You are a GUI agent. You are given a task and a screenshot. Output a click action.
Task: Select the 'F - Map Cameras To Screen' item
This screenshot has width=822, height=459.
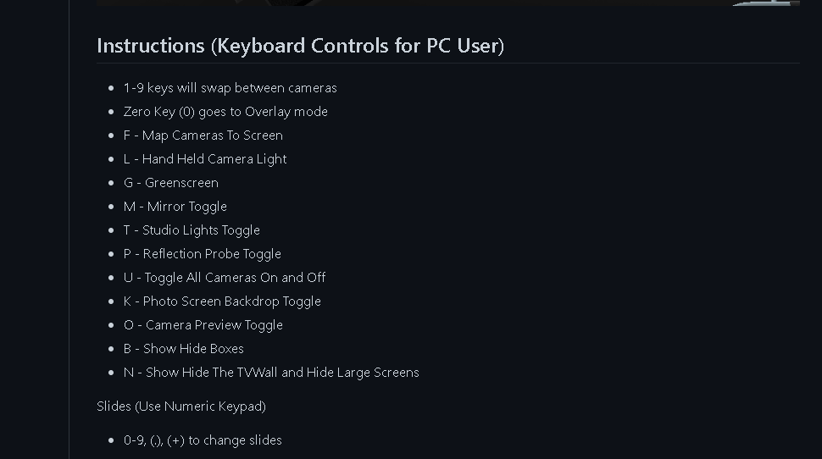click(x=203, y=135)
